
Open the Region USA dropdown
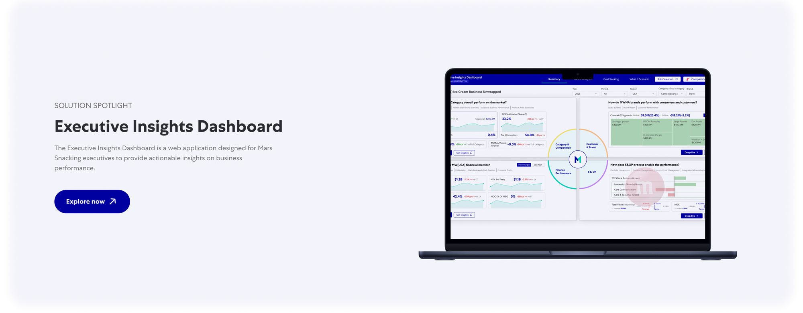pos(643,94)
